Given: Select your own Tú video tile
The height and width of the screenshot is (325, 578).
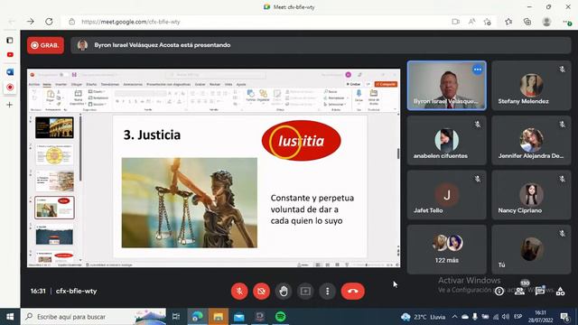Looking at the screenshot, I should (x=531, y=249).
